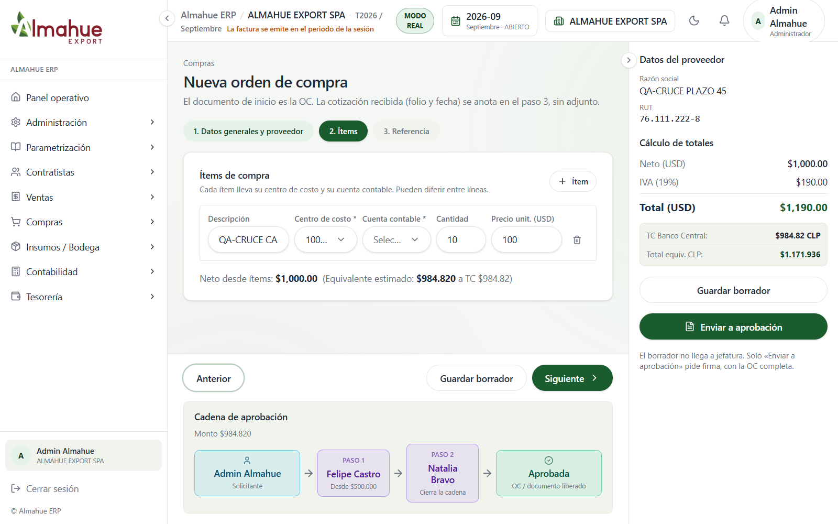
Task: Expand the Parametrización menu chevron
Action: [152, 147]
